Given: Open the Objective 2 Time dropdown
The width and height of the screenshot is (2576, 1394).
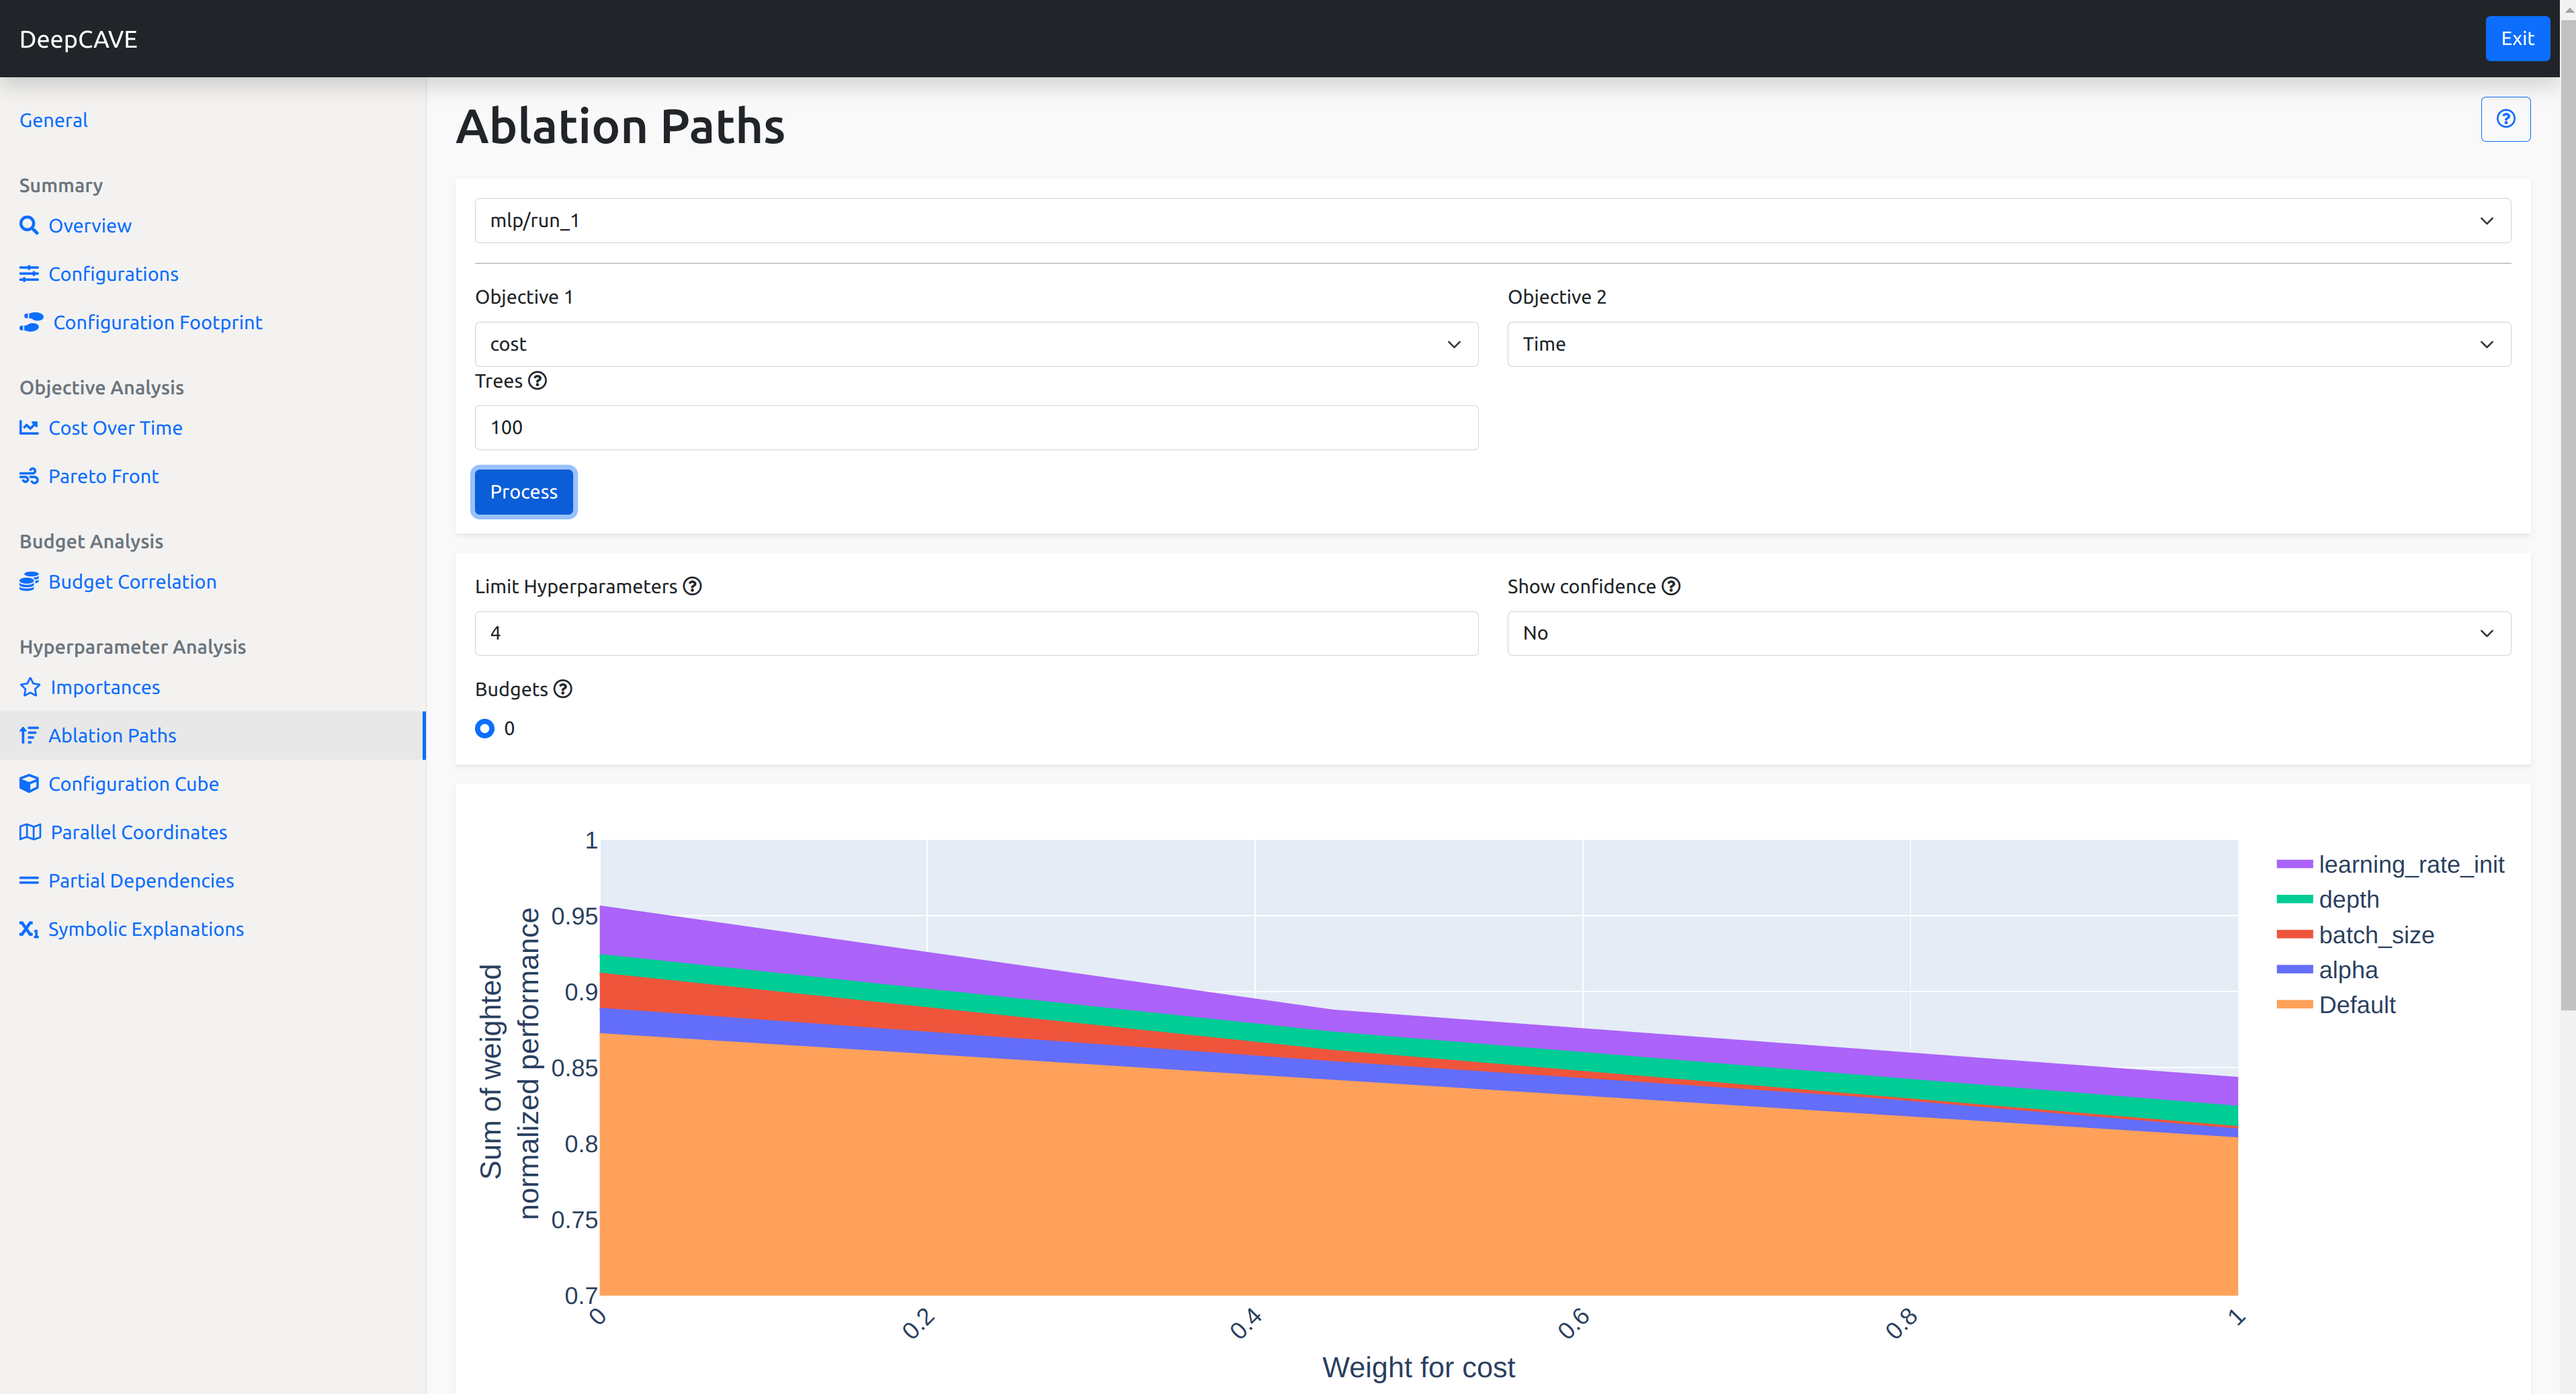Looking at the screenshot, I should (2008, 344).
